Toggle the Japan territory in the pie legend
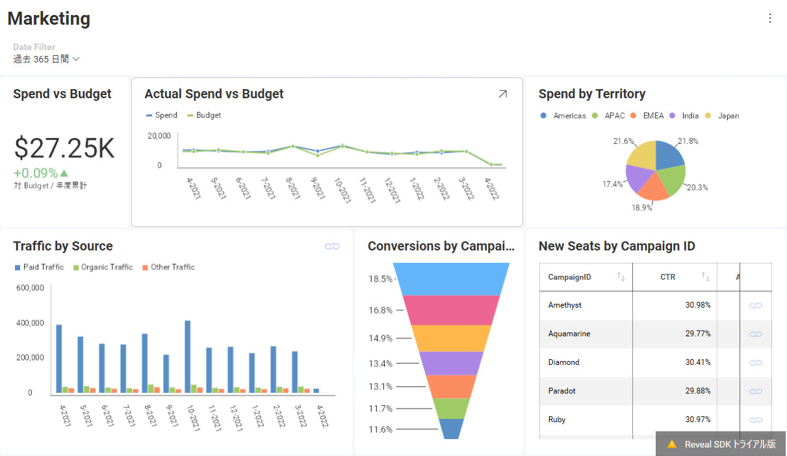 [723, 115]
